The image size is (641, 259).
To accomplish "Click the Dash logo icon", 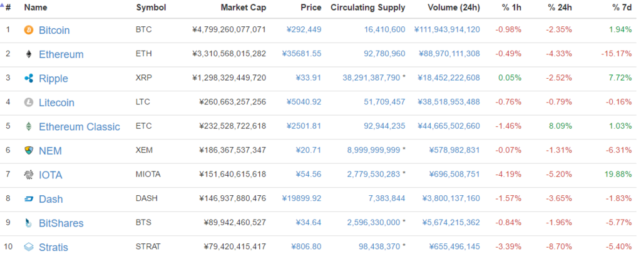I will [x=29, y=199].
